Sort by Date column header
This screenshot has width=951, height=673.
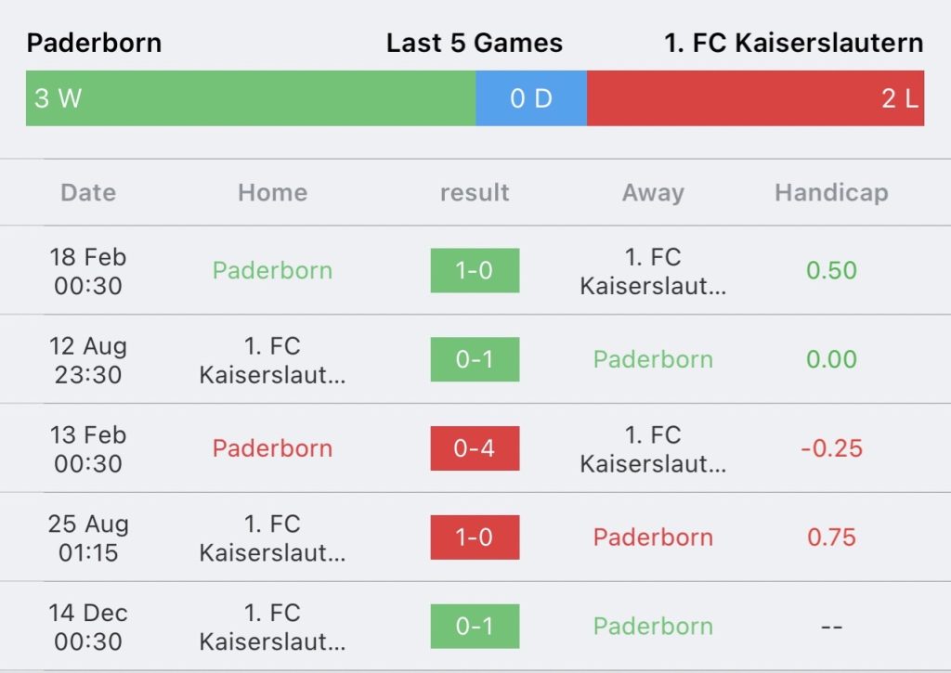88,193
